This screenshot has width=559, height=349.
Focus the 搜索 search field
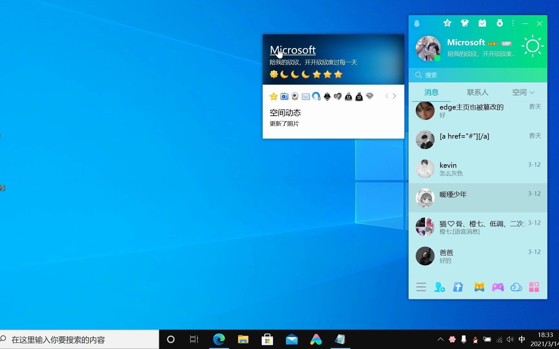[x=478, y=75]
